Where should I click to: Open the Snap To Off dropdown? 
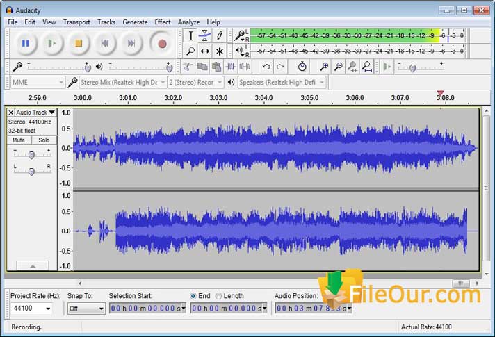tap(86, 309)
